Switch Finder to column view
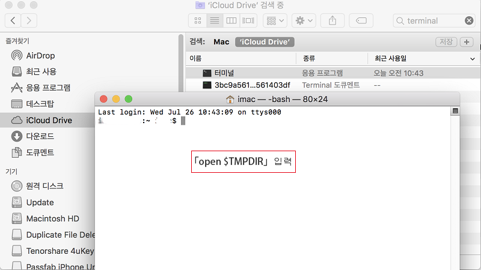This screenshot has height=270, width=481. (x=231, y=20)
